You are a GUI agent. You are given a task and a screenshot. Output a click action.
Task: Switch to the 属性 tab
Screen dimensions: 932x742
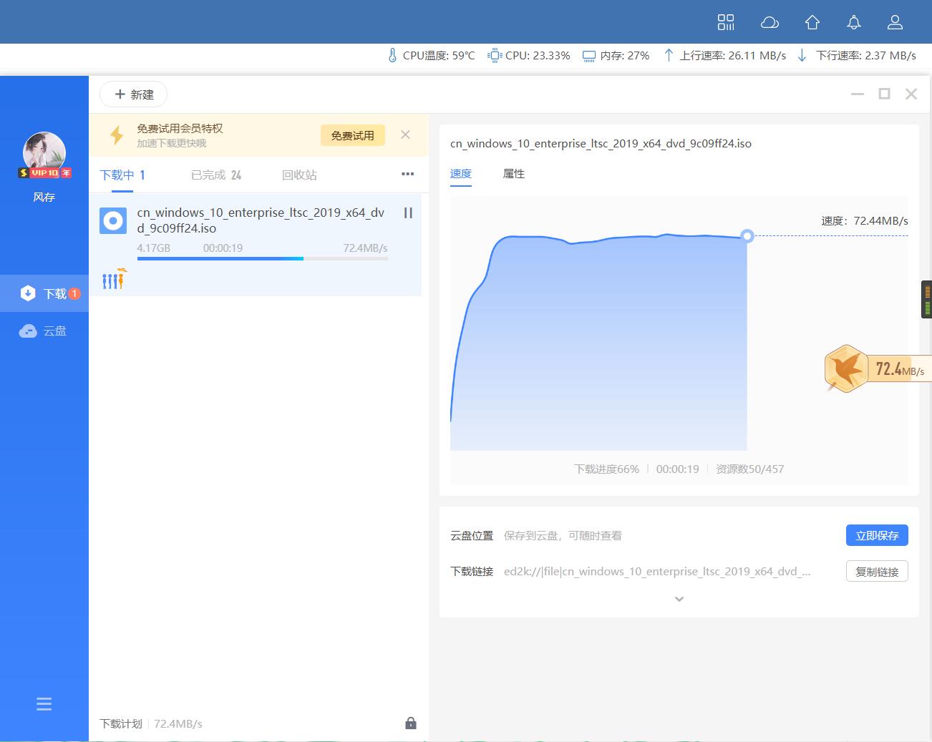(x=513, y=174)
